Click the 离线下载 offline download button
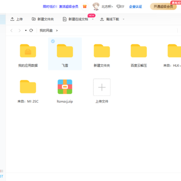 point(110,19)
